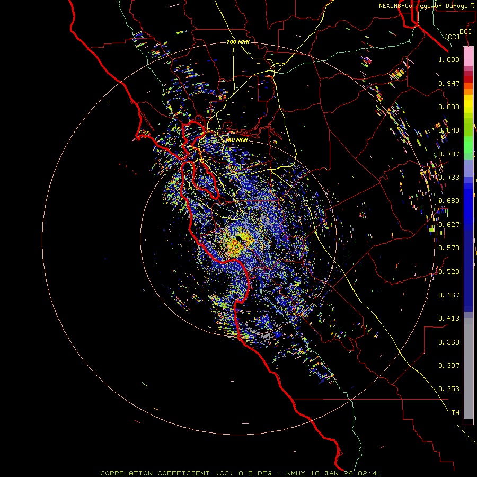The width and height of the screenshot is (477, 477).
Task: Select the lavender color bar segment at 0.733
Action: coord(468,169)
